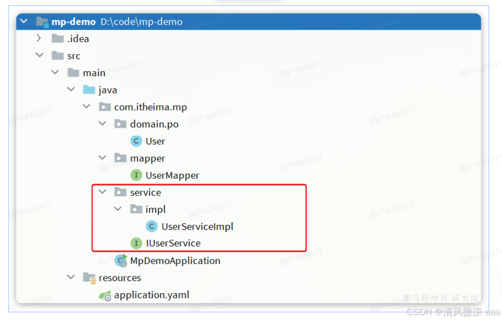Collapse the main folder
The image size is (502, 320).
(55, 72)
